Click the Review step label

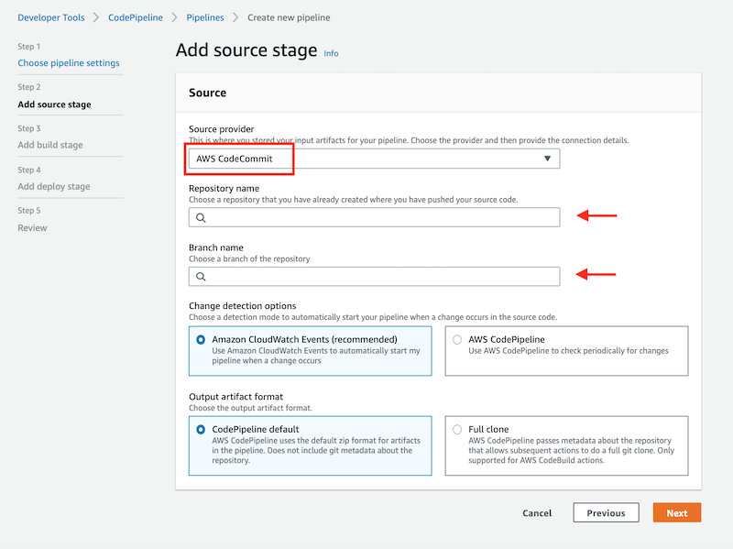(32, 227)
